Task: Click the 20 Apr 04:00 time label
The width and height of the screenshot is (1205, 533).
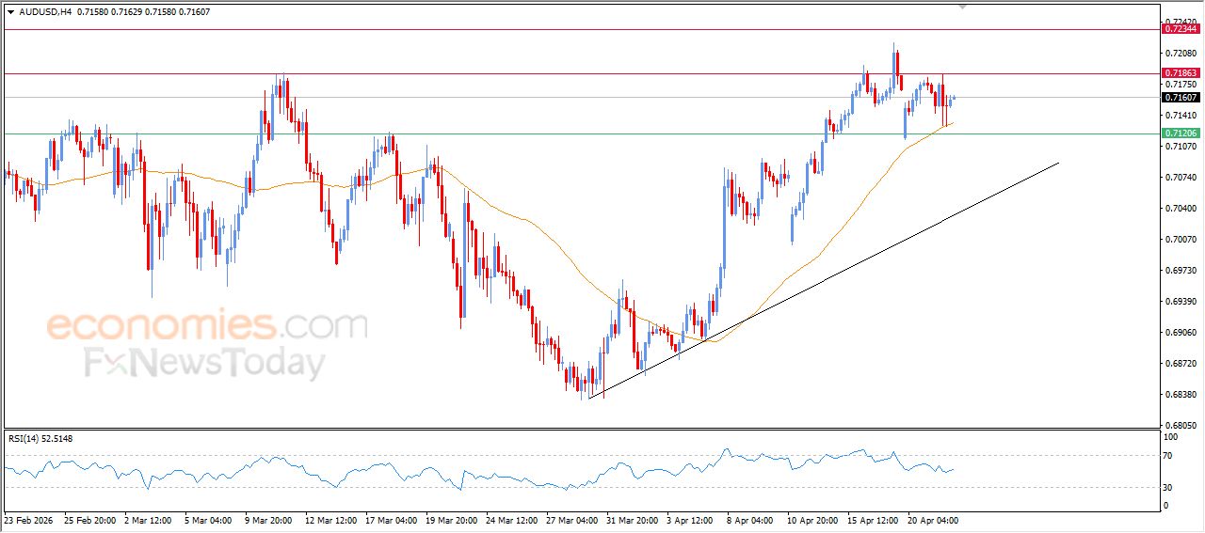Action: pyautogui.click(x=932, y=519)
